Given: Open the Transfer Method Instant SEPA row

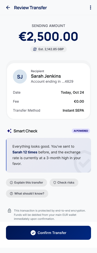Looking at the screenshot, I should point(48,111).
